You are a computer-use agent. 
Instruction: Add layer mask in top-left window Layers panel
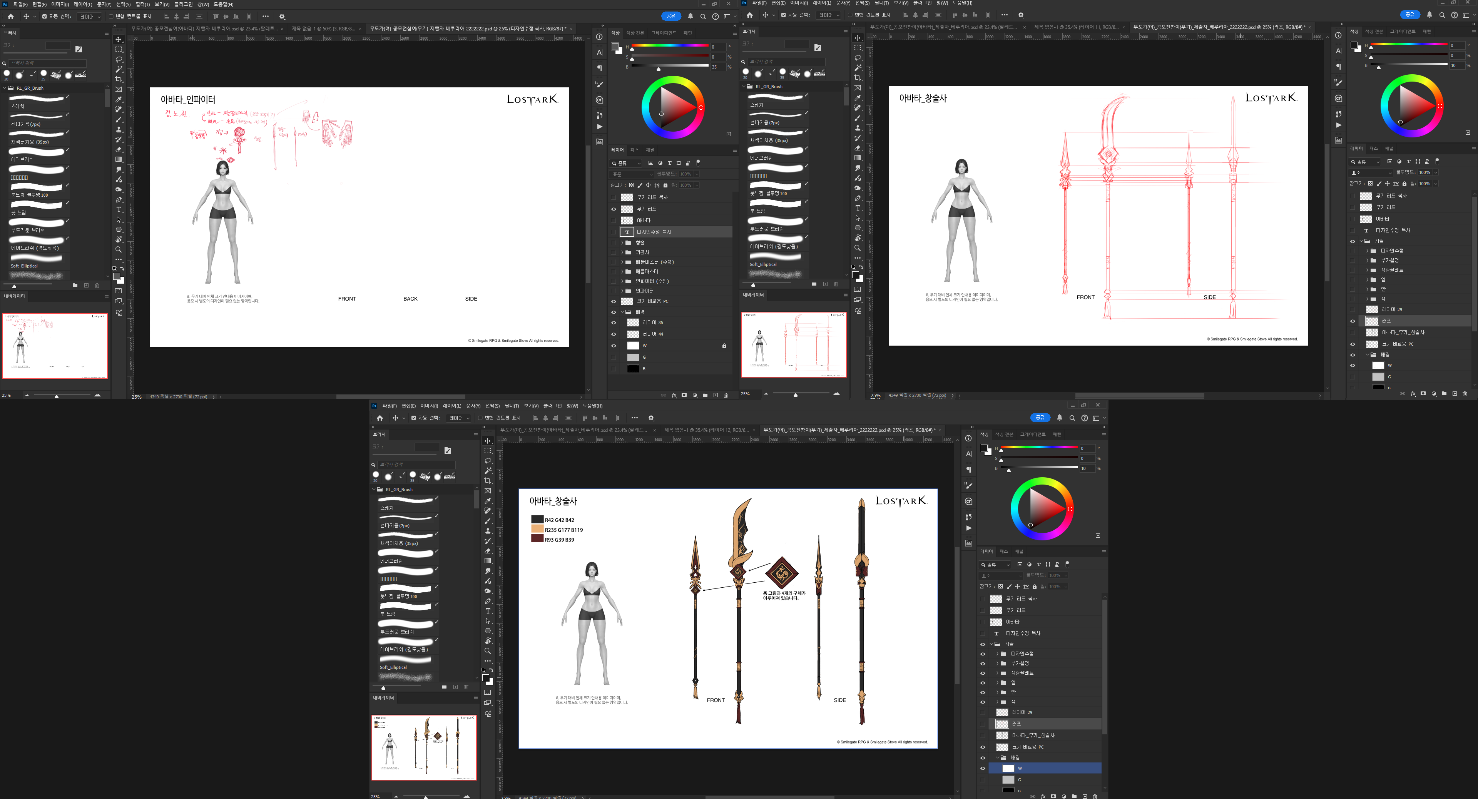coord(684,395)
